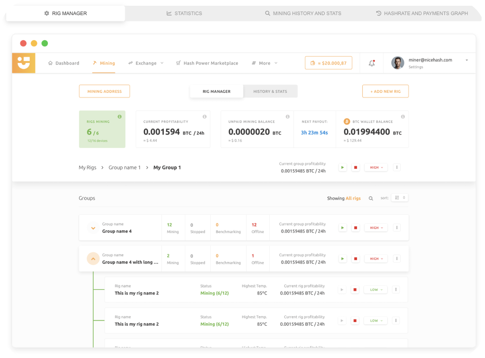Open MINING ADDRESS settings

pos(104,91)
